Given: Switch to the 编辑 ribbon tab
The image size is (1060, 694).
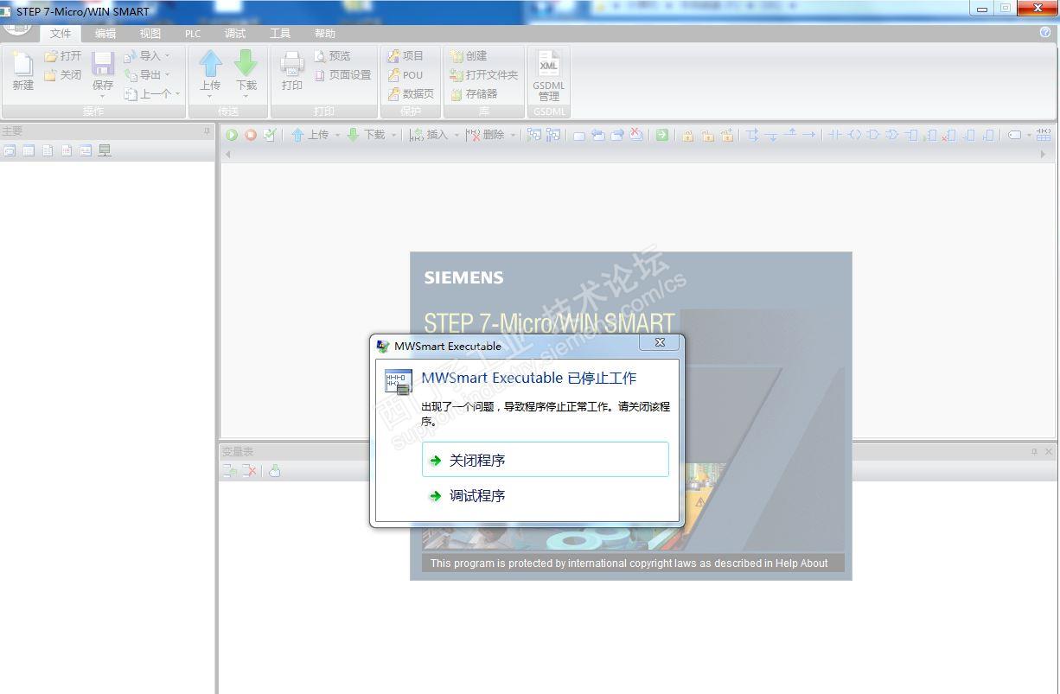Looking at the screenshot, I should (x=105, y=34).
